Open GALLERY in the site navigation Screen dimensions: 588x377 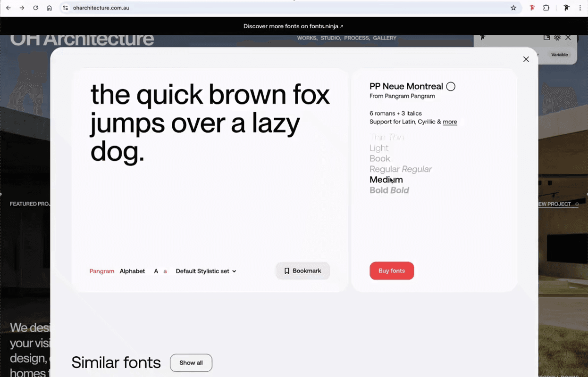tap(385, 38)
